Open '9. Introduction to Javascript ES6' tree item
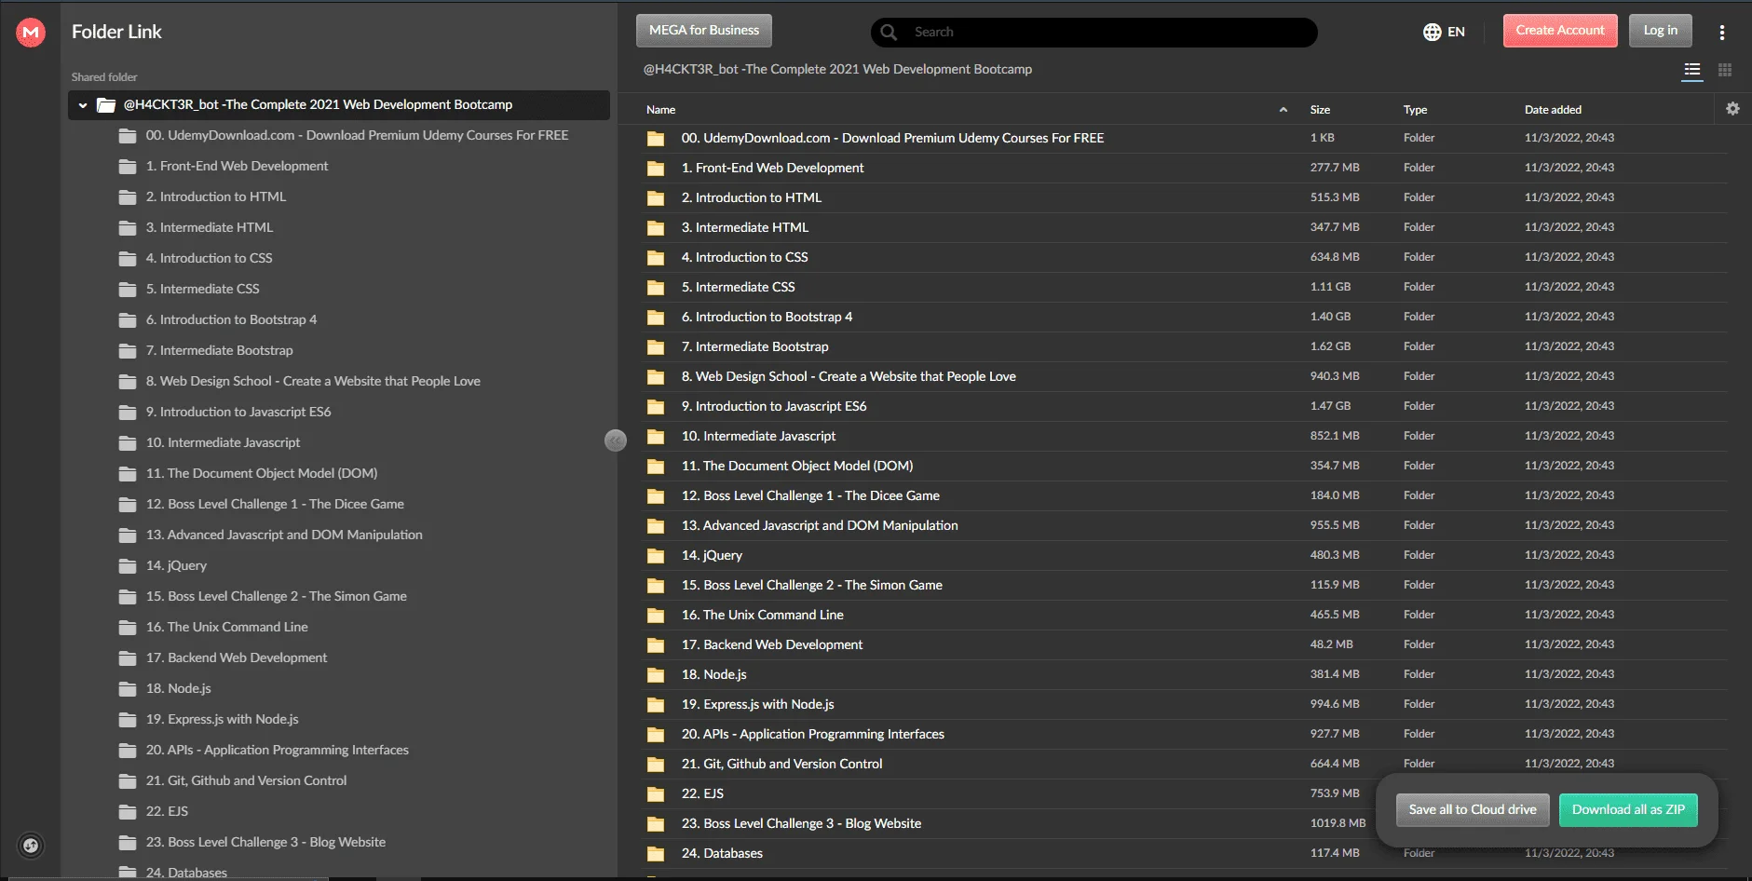 point(238,413)
